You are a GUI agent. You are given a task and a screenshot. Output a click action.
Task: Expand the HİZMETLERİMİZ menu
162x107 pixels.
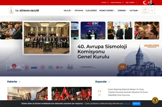tap(107, 11)
